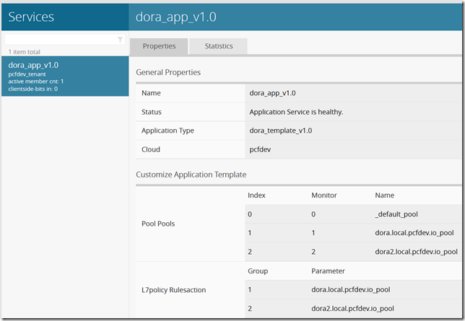Click the pcfdev Cloud value
The image size is (465, 321).
(x=261, y=149)
